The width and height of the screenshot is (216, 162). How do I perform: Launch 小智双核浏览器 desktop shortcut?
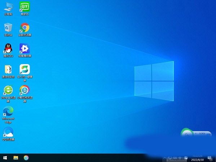(x=25, y=94)
